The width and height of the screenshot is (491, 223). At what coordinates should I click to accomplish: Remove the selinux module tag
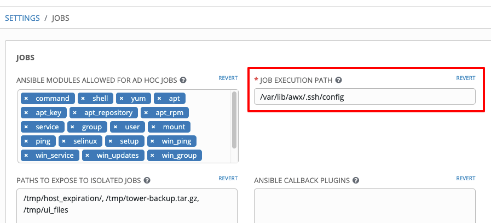click(x=64, y=141)
